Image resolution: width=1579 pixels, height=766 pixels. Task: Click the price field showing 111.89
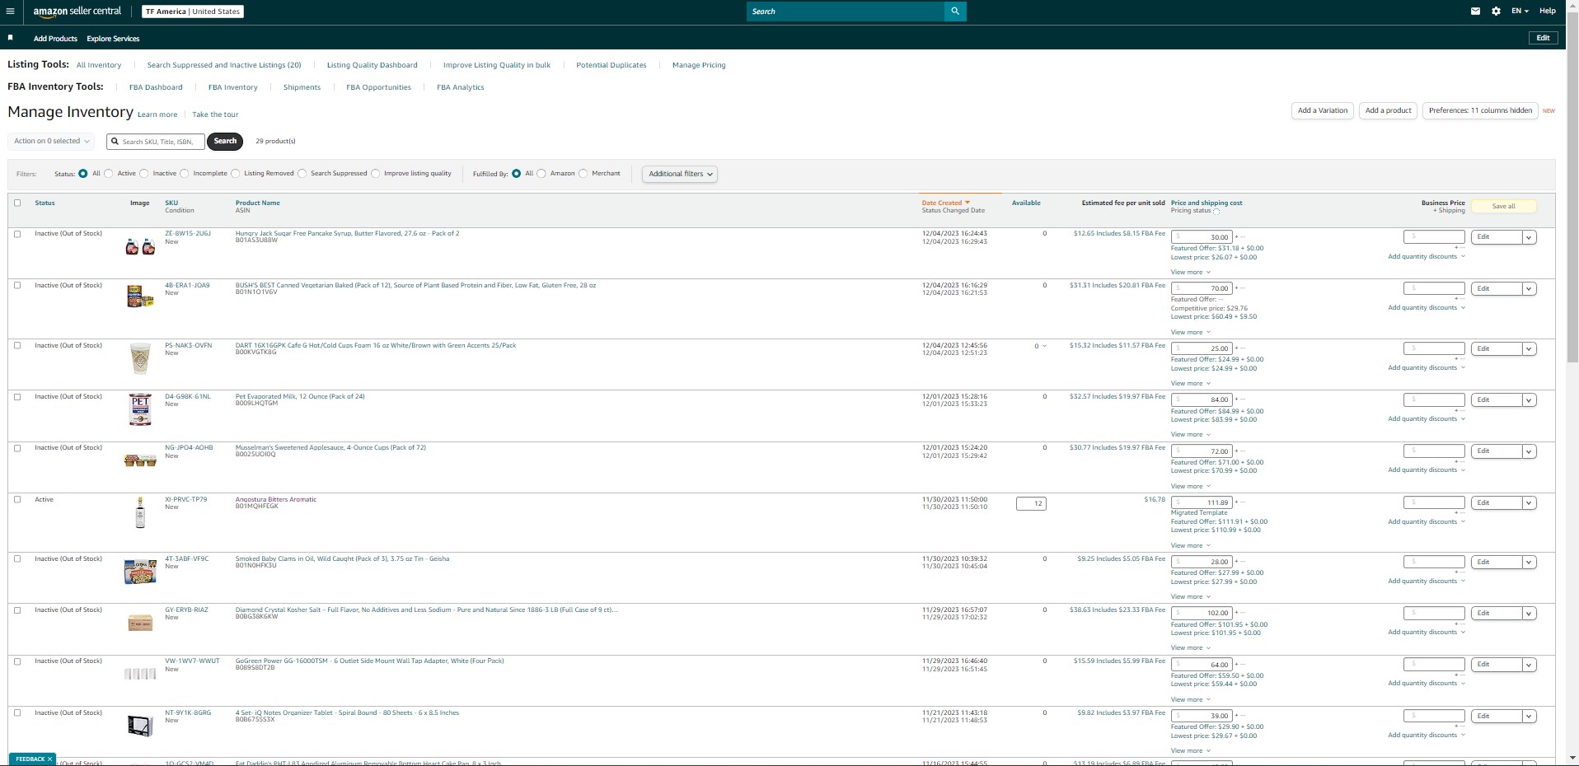coord(1202,502)
